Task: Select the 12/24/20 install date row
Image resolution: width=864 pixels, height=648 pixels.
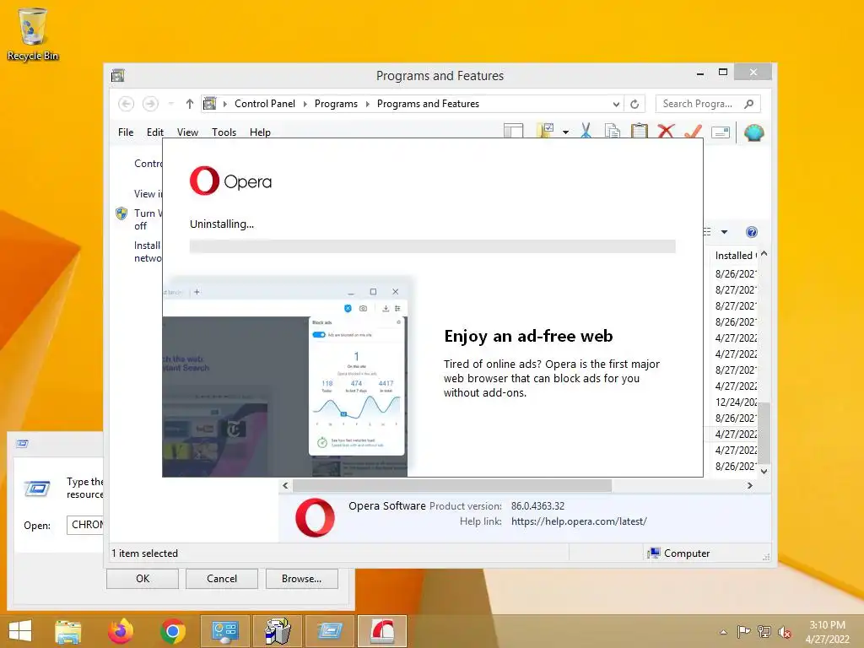Action: tap(735, 402)
